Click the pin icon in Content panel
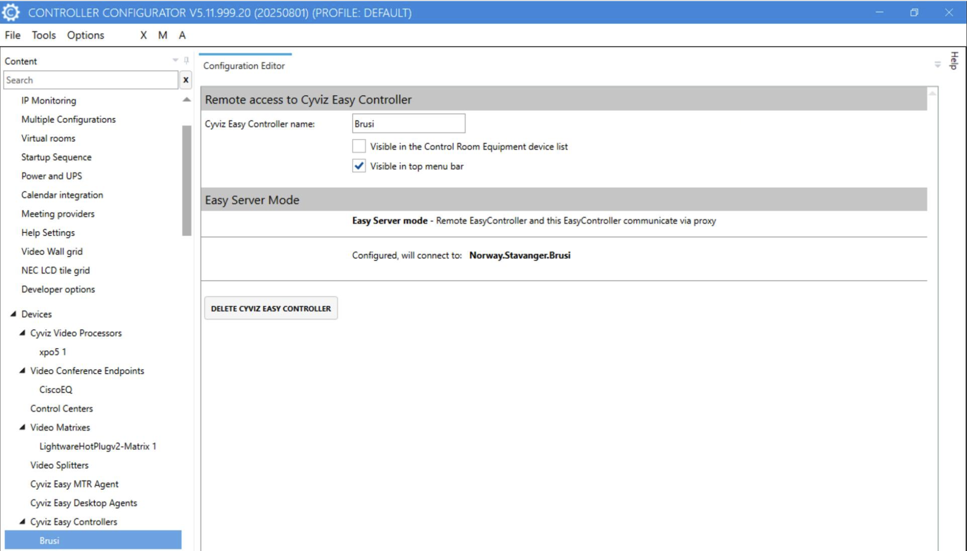 click(186, 61)
